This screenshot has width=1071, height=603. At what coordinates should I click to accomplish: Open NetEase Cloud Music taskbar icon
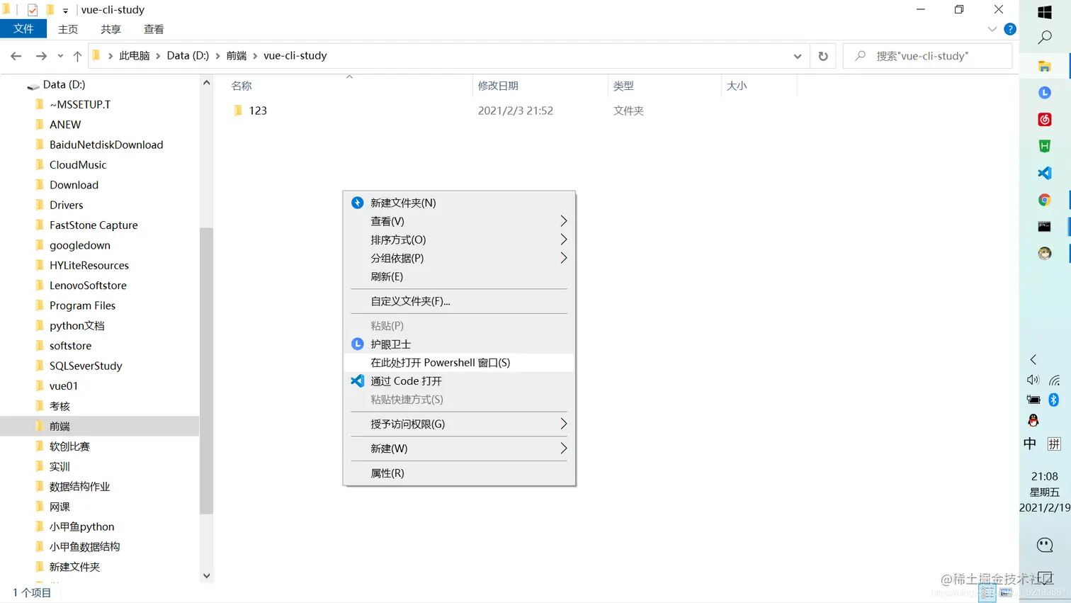coord(1045,119)
